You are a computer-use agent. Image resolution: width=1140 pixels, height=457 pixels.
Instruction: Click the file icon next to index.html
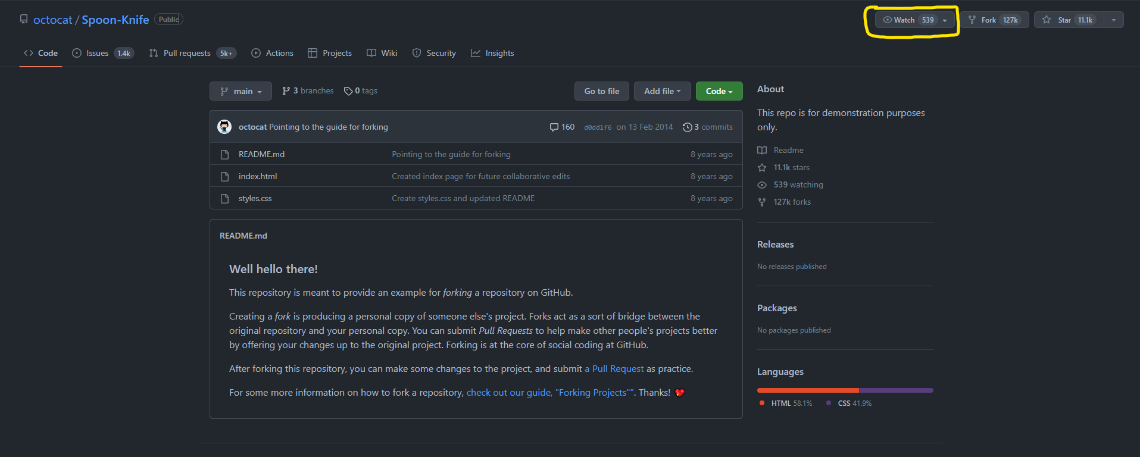224,176
